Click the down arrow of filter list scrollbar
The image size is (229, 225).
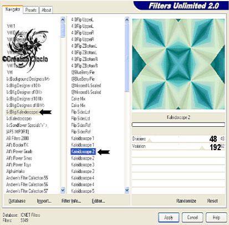click(127, 190)
